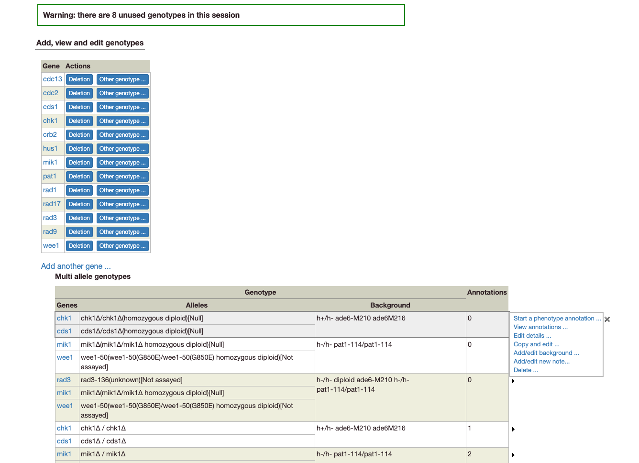Choose 'View annotations ...' from the menu
The image size is (639, 463).
pyautogui.click(x=541, y=327)
